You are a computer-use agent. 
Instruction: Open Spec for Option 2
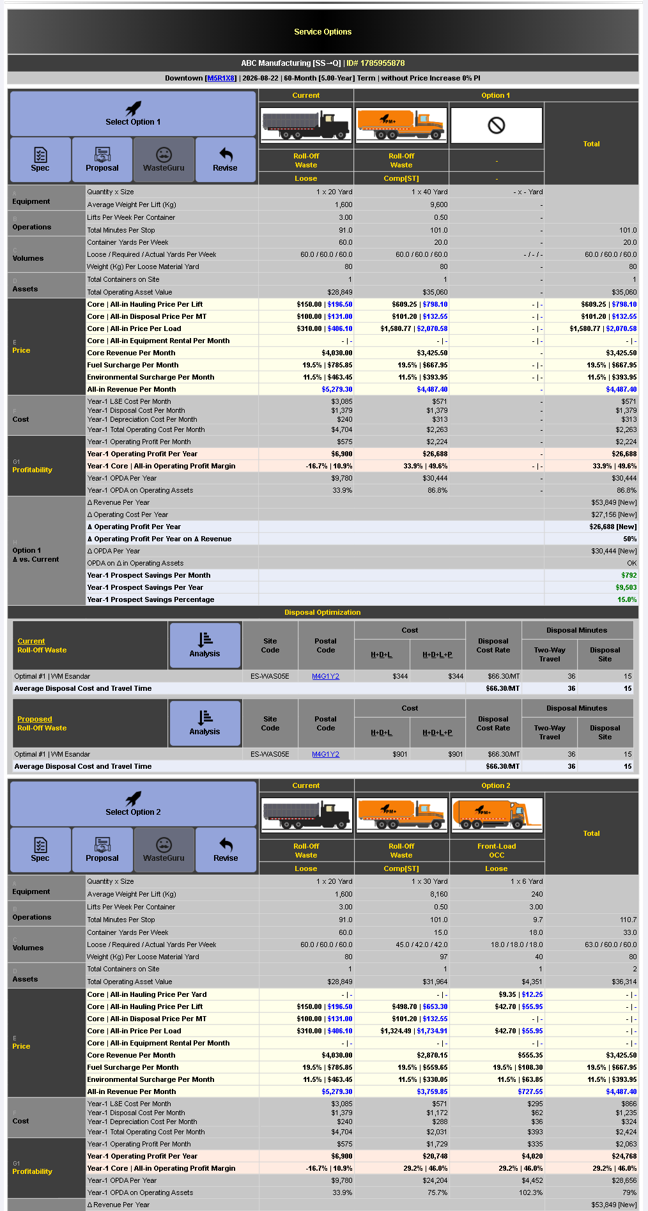(40, 850)
